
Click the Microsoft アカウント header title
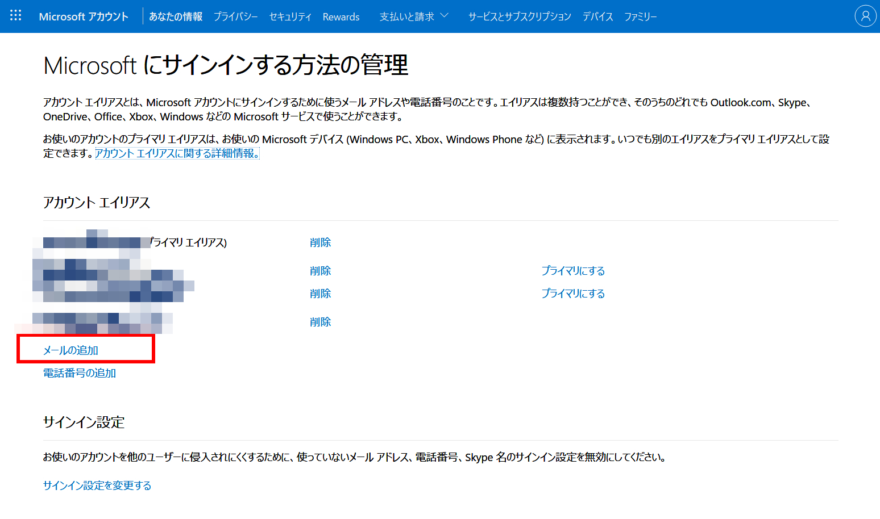point(84,16)
